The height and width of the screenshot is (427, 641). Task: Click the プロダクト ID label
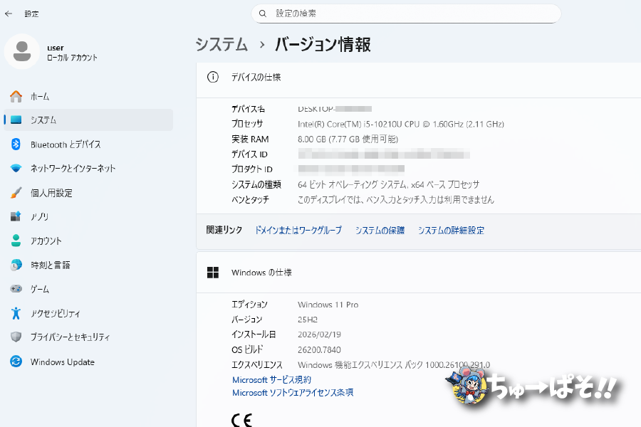(252, 169)
